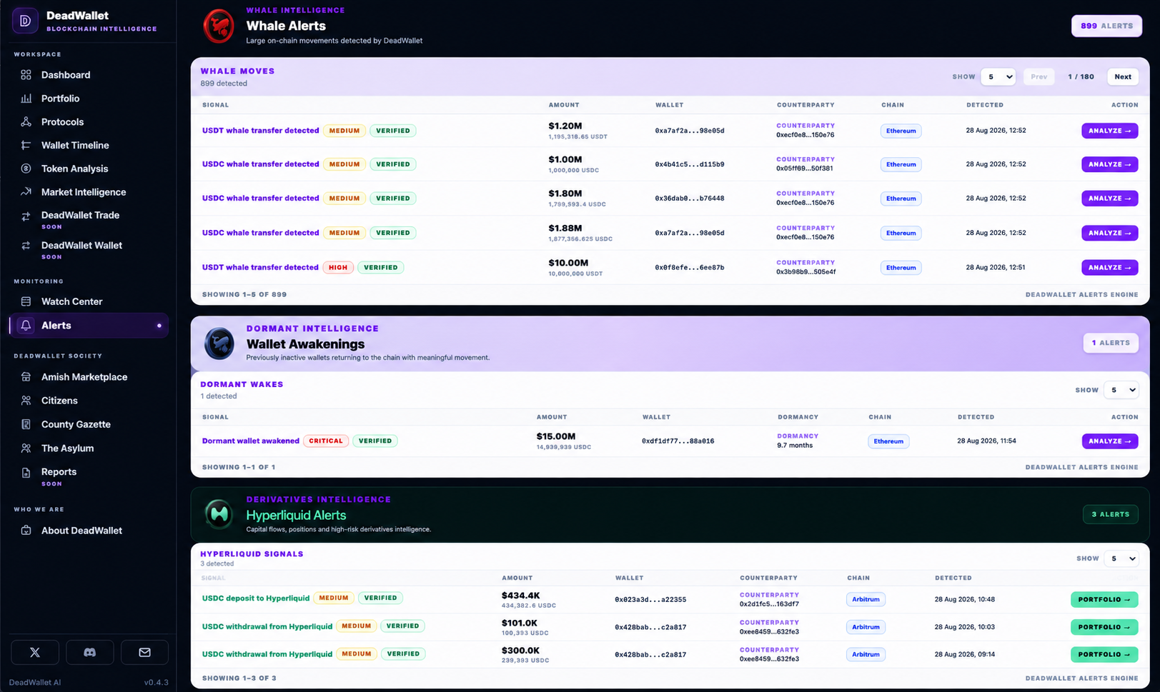Click The Asylum icon
This screenshot has width=1160, height=692.
click(x=26, y=448)
